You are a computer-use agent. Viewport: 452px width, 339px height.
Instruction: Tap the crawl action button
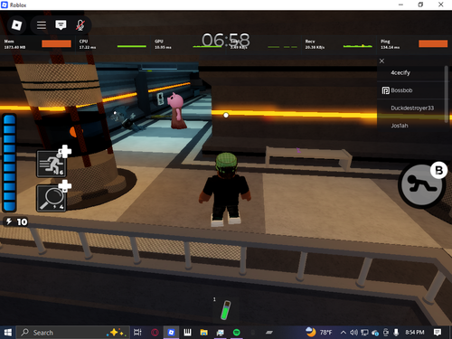point(421,185)
